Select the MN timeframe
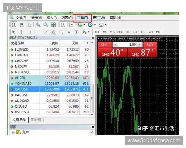 pyautogui.click(x=158, y=32)
